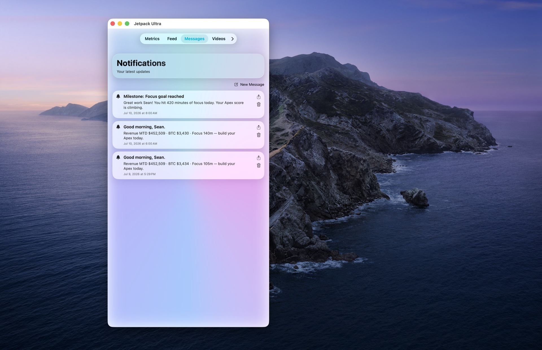
Task: Click the New Message button
Action: point(249,84)
